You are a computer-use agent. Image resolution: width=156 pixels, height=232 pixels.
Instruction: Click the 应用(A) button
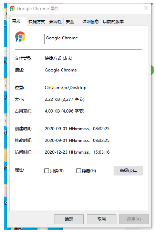pyautogui.click(x=134, y=219)
